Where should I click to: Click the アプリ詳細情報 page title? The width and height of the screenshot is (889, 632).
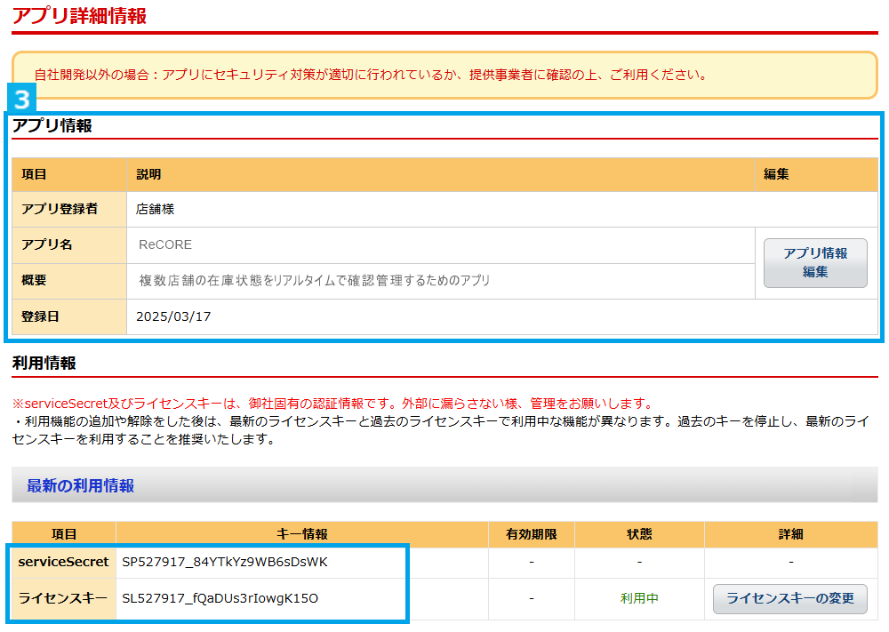point(79,15)
